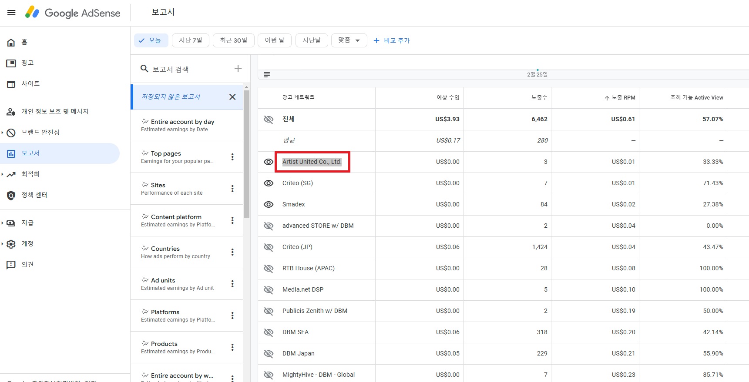
Task: Sort by 조회 가능 Active View column
Action: point(696,98)
